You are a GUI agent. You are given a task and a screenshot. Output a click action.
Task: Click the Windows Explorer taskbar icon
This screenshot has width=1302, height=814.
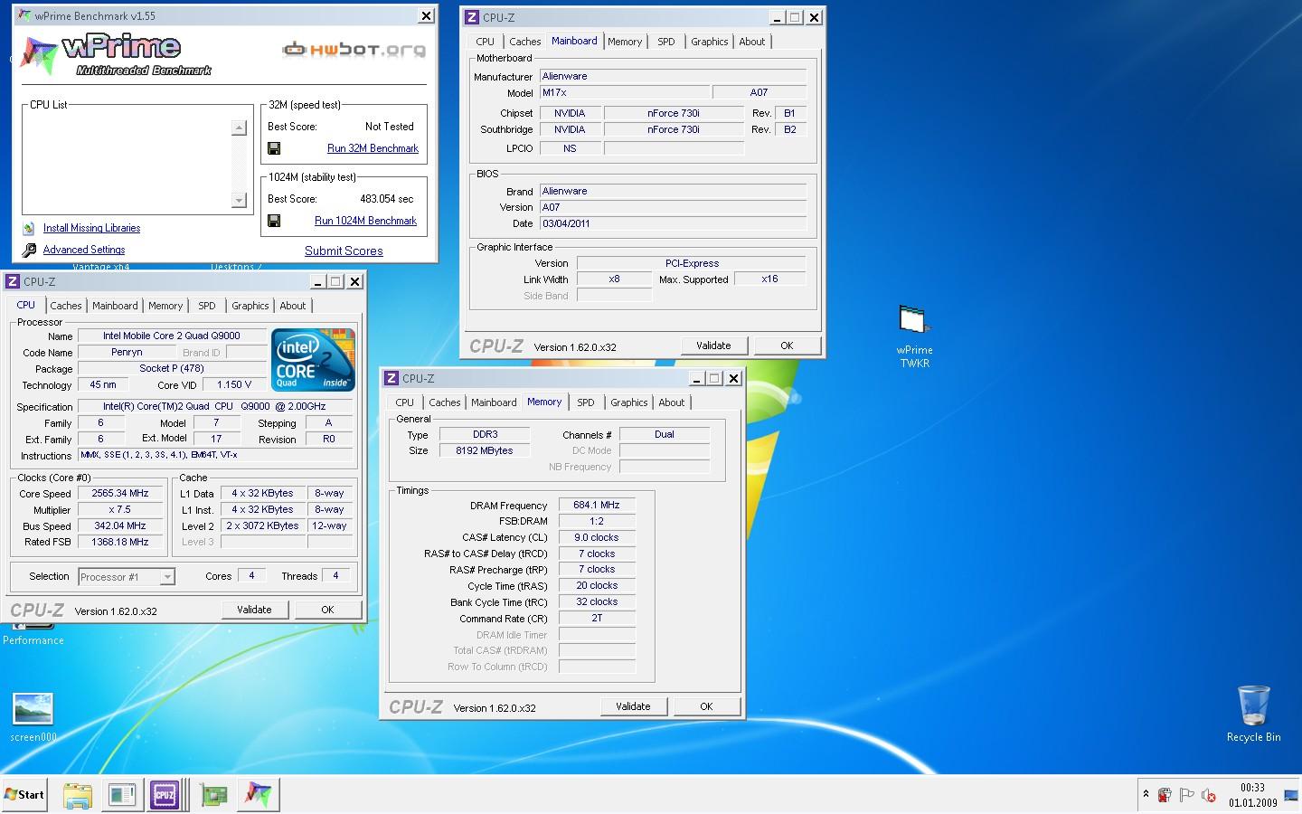click(x=78, y=795)
